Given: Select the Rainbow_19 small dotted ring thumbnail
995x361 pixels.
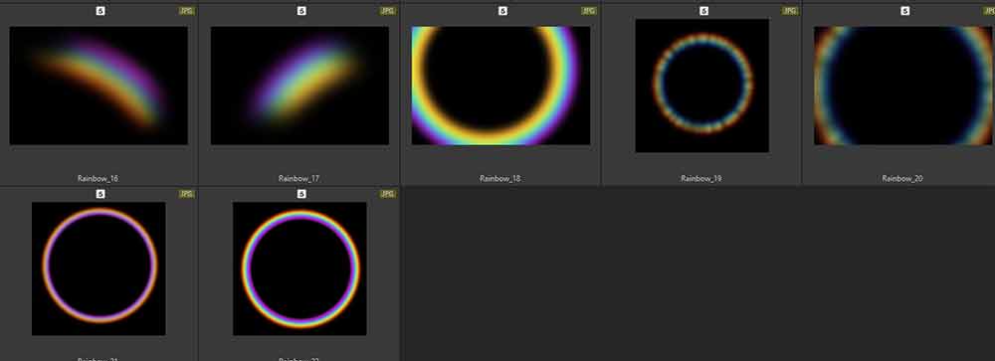Looking at the screenshot, I should point(701,85).
